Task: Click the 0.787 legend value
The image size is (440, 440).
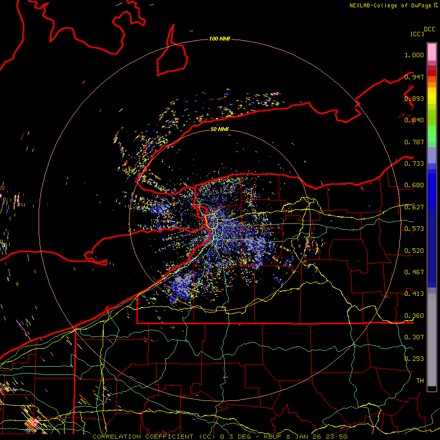Action: [x=414, y=142]
